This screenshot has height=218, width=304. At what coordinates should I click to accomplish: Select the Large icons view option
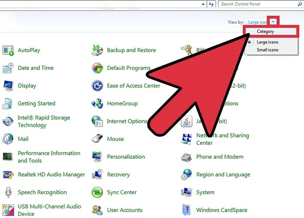tap(267, 42)
